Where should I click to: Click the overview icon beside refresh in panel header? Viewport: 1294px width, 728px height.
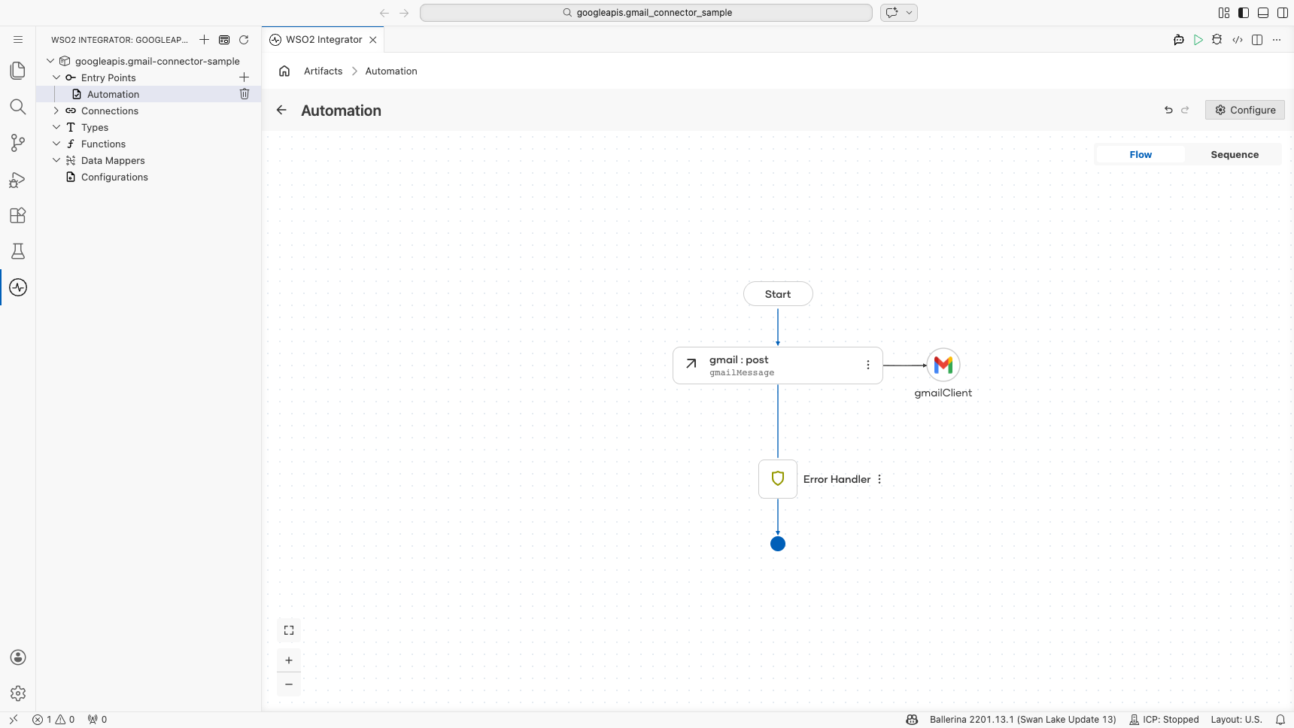(224, 40)
